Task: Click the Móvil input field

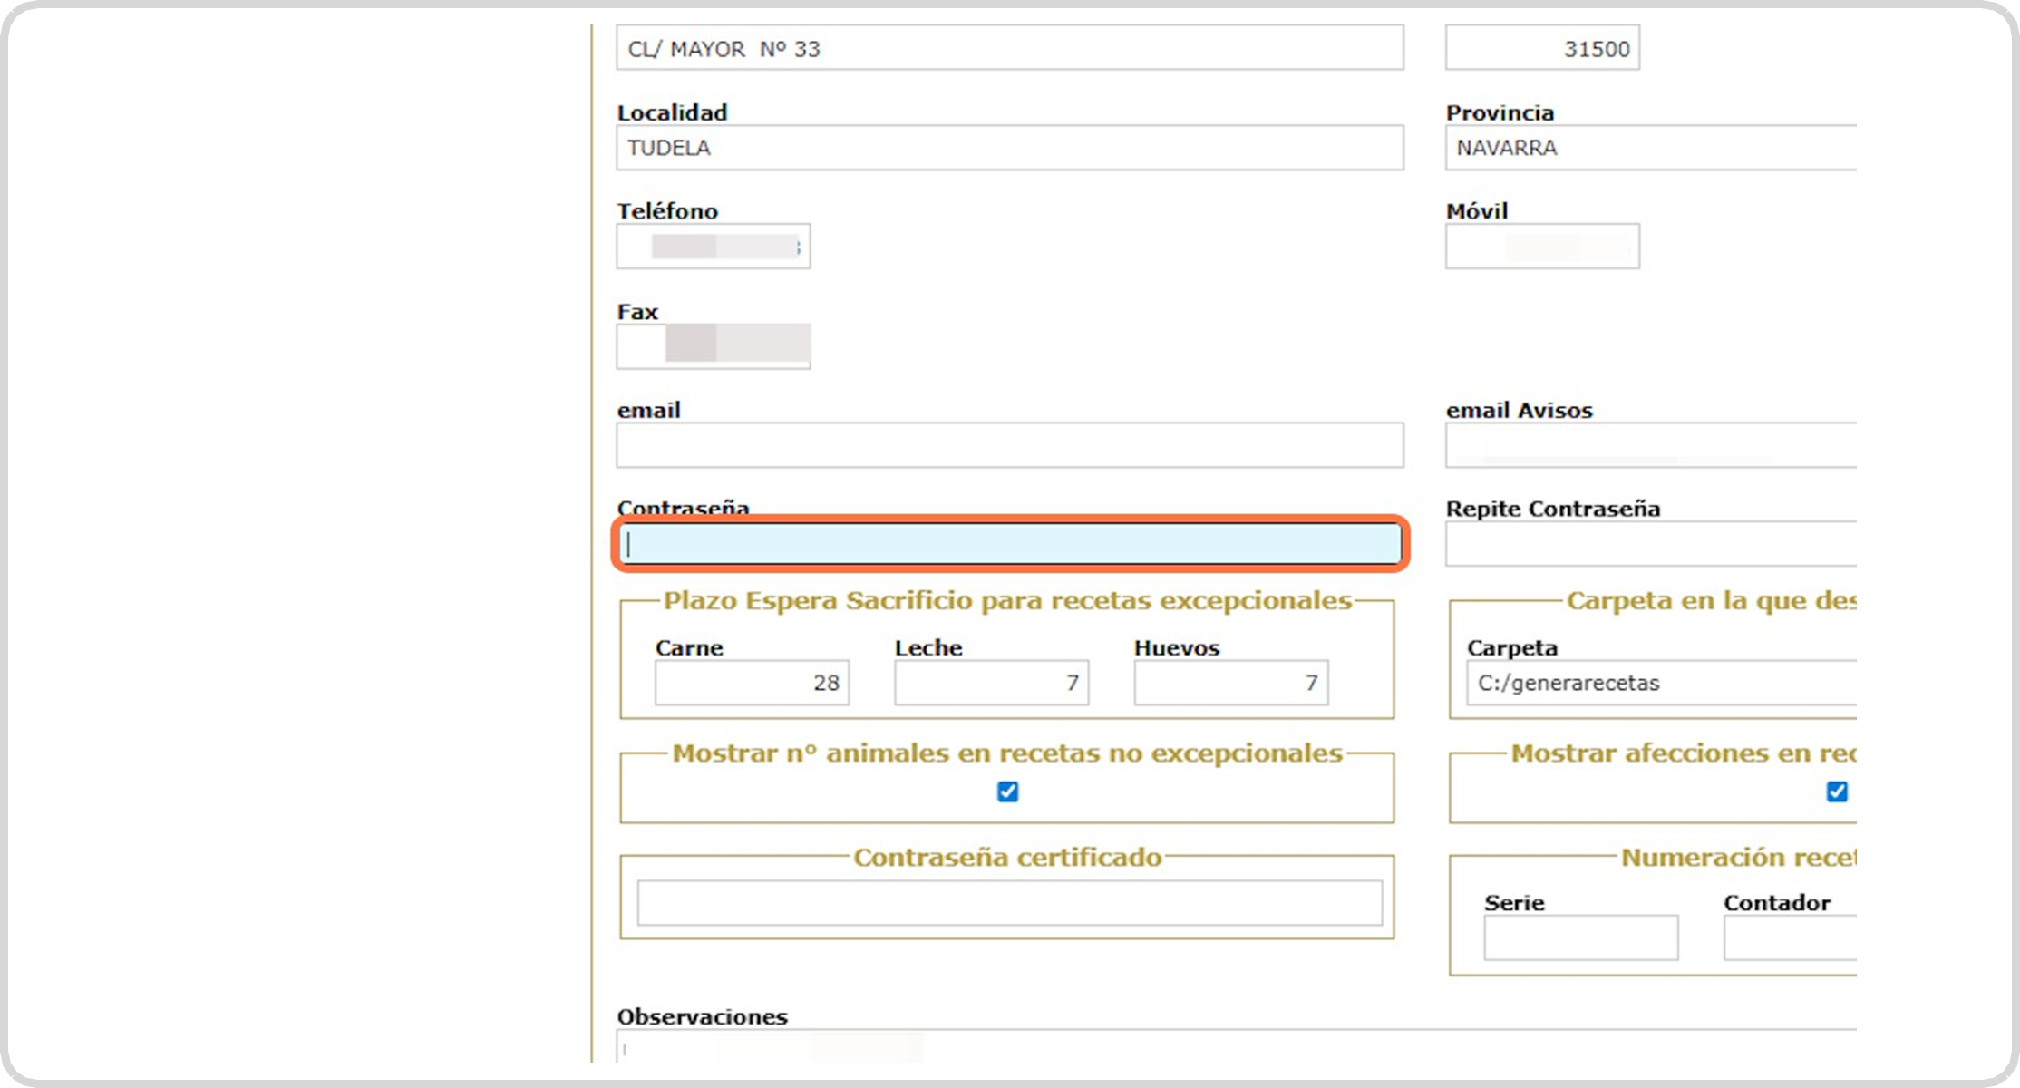Action: click(x=1542, y=247)
